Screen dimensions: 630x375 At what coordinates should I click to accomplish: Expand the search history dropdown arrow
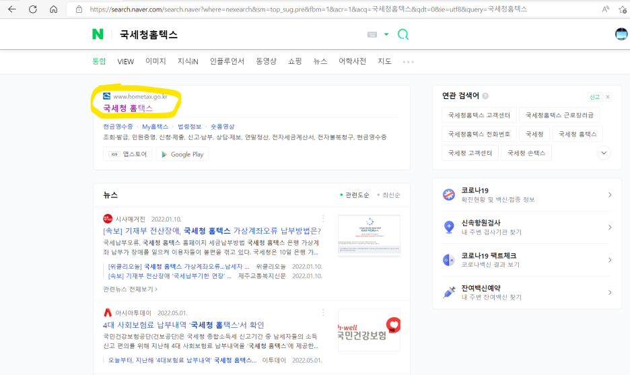[386, 34]
